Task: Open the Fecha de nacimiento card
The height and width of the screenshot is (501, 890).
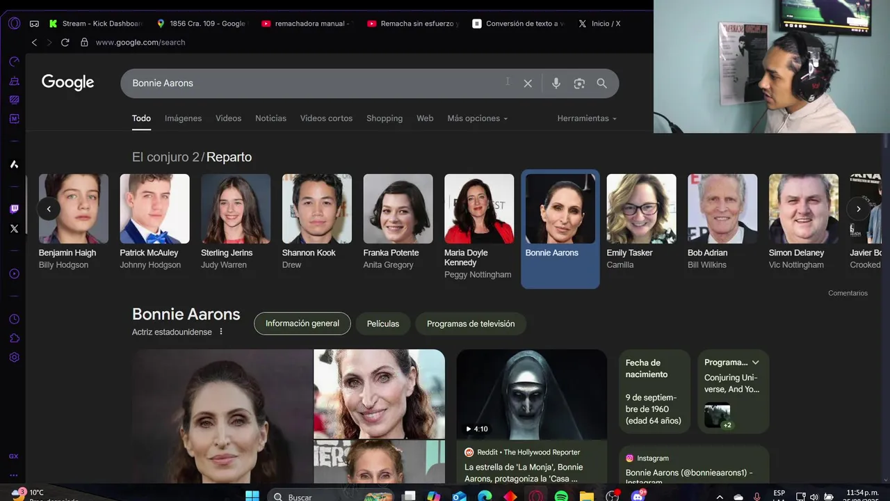Action: tap(654, 392)
